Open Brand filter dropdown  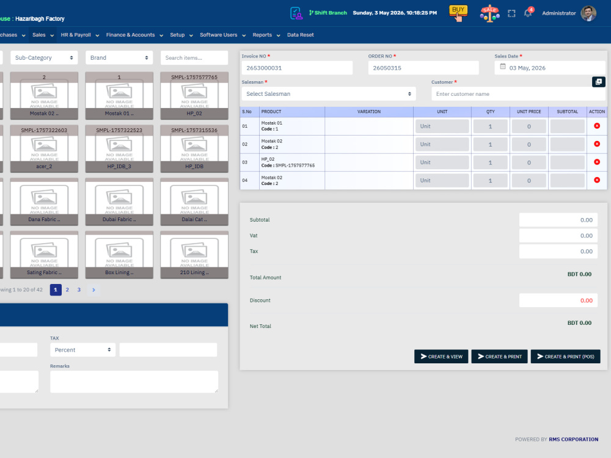pos(119,57)
